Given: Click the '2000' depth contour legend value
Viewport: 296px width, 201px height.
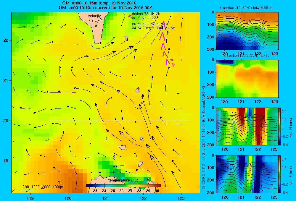Looking at the screenshot, I should [x=46, y=187].
